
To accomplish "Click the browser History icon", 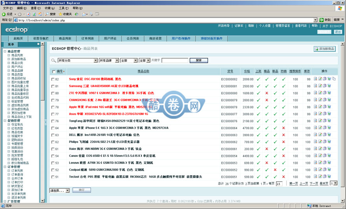I will tap(76, 14).
